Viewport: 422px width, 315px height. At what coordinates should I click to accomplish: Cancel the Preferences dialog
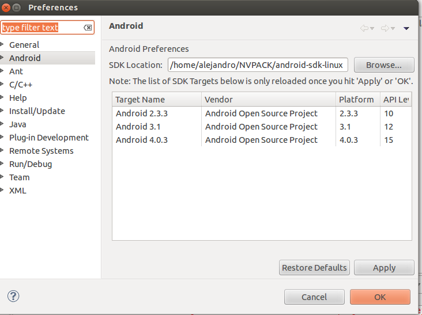click(x=314, y=297)
